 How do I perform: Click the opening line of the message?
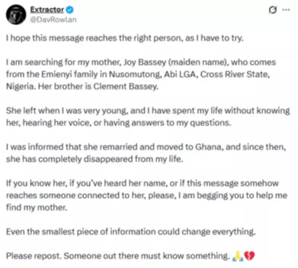pyautogui.click(x=112, y=38)
